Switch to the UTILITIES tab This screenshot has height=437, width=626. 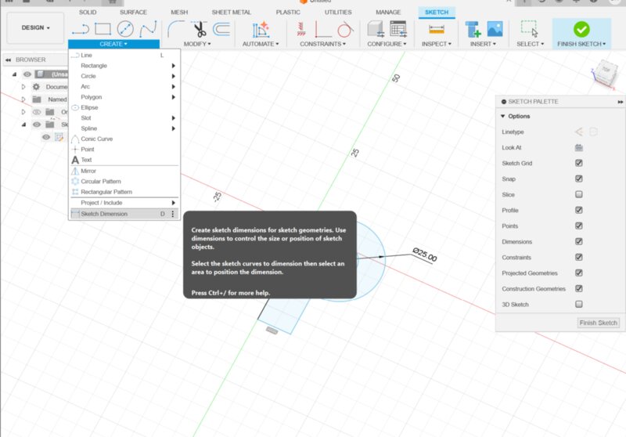[x=338, y=13]
